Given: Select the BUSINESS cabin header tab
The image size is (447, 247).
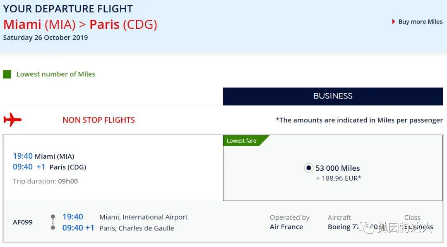Looking at the screenshot, I should (x=333, y=96).
